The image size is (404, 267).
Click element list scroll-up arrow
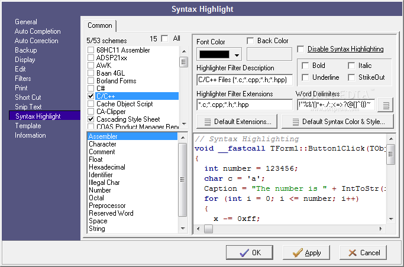(x=183, y=138)
